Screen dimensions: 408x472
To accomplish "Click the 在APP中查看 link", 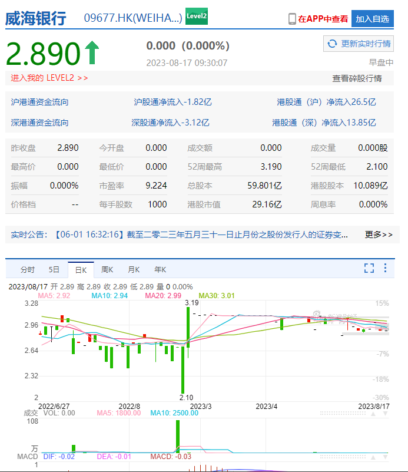I will coord(323,19).
